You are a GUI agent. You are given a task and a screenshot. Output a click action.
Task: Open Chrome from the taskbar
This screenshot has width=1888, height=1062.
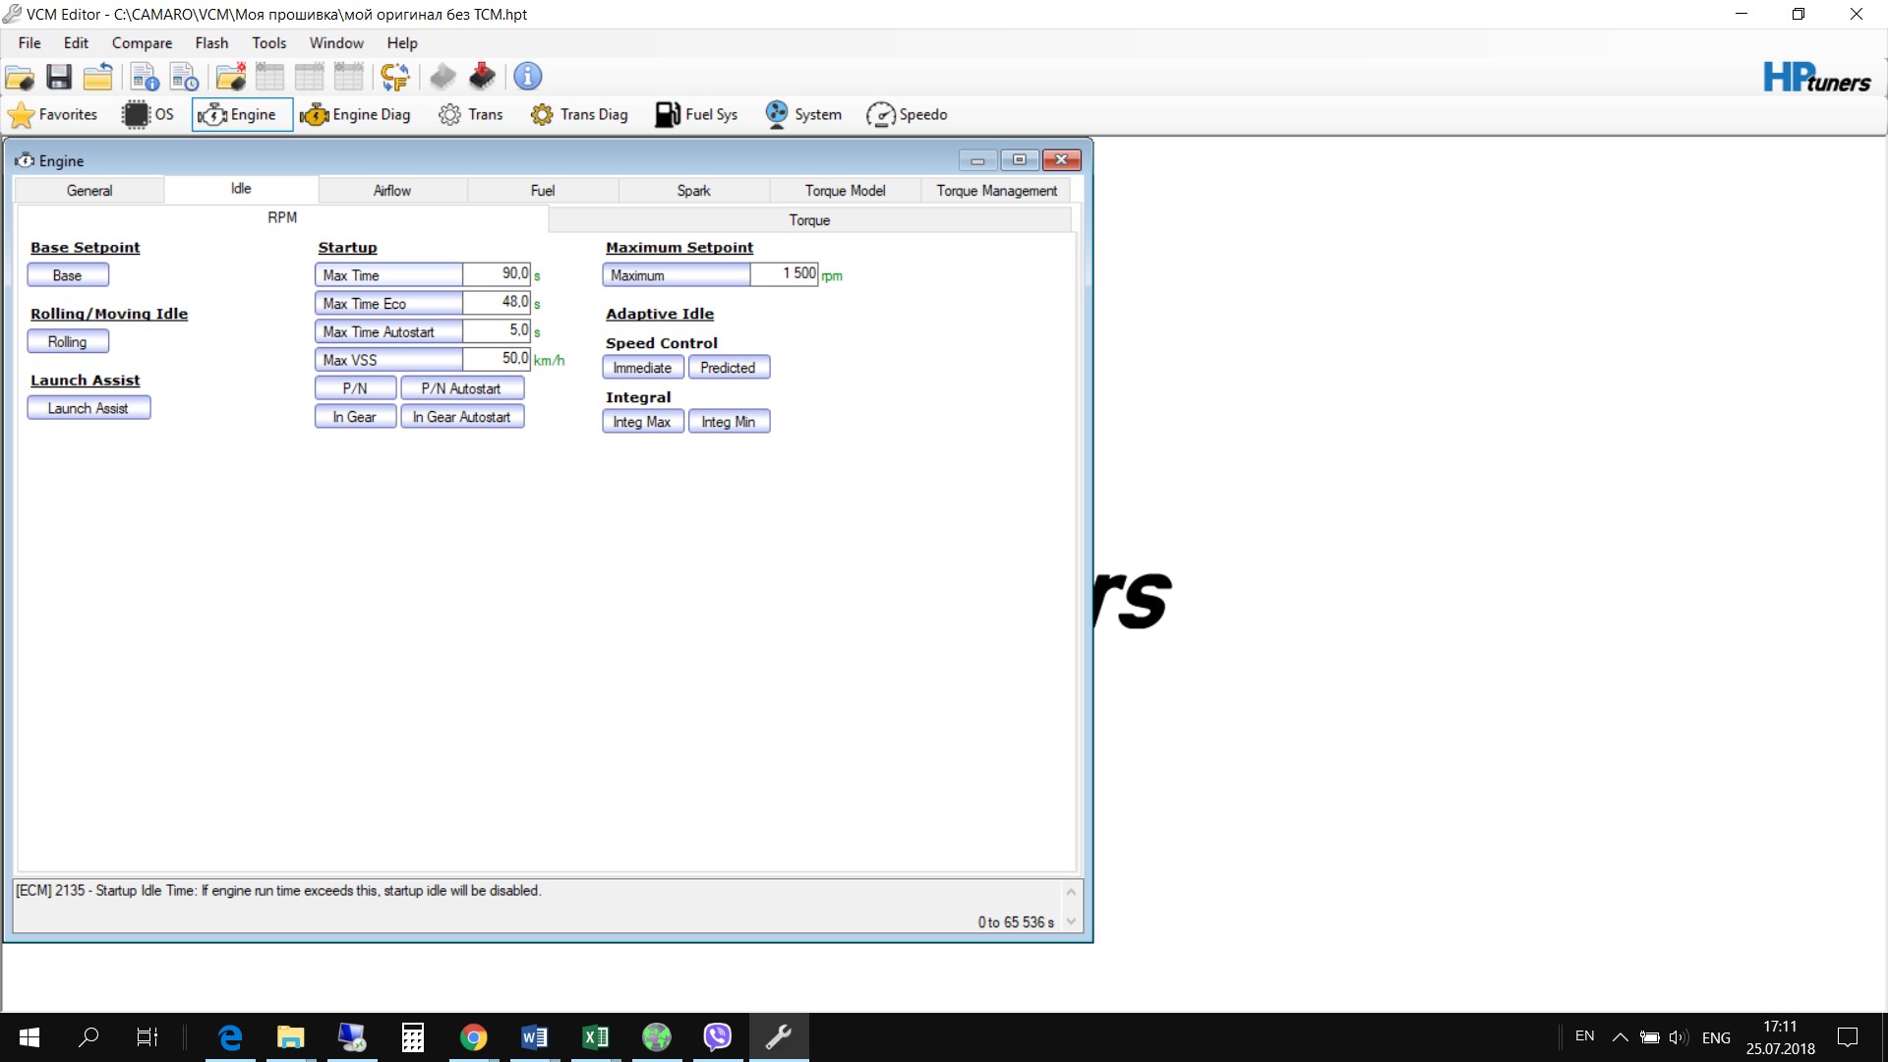click(473, 1037)
